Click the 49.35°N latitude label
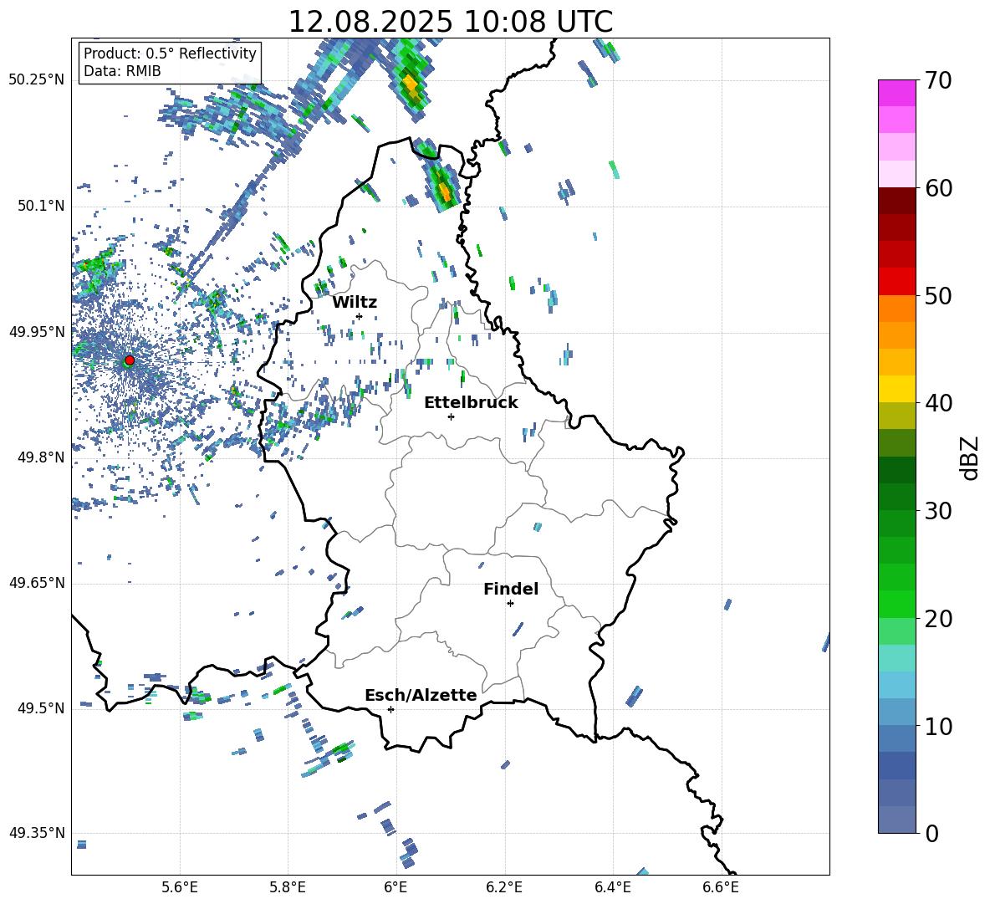 37,833
